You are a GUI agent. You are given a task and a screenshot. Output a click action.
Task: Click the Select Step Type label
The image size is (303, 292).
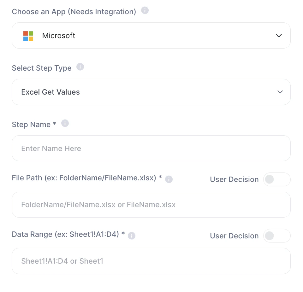point(42,68)
